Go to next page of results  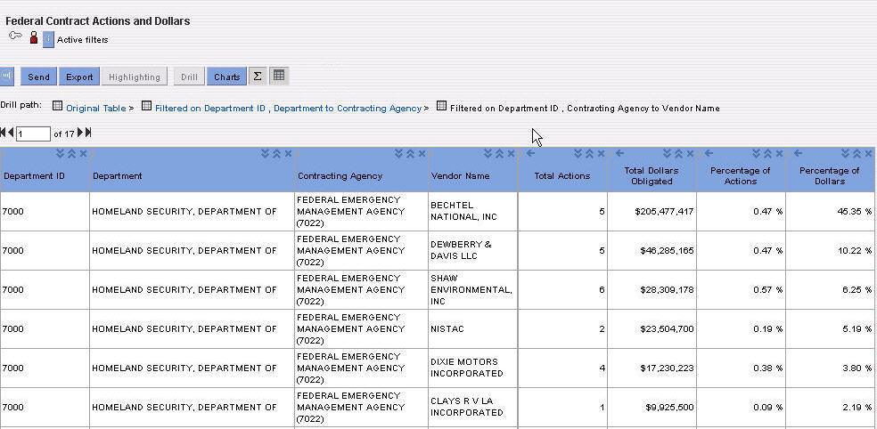click(80, 133)
